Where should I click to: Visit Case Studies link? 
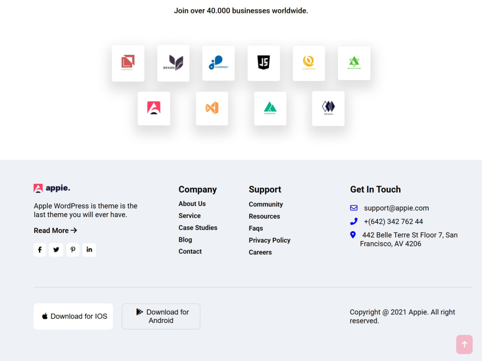coord(198,228)
